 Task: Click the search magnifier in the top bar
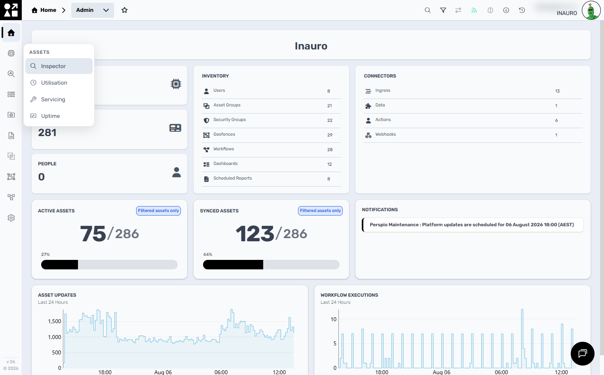pos(427,10)
